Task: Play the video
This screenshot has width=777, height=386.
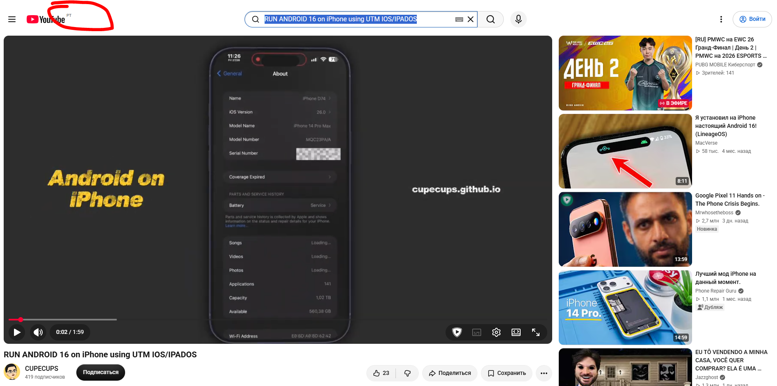Action: 17,332
